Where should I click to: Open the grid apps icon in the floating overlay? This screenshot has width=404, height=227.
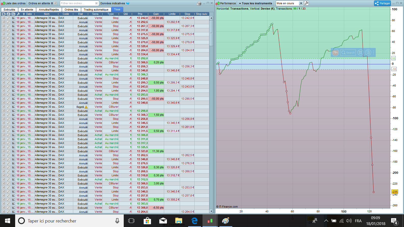(x=360, y=52)
